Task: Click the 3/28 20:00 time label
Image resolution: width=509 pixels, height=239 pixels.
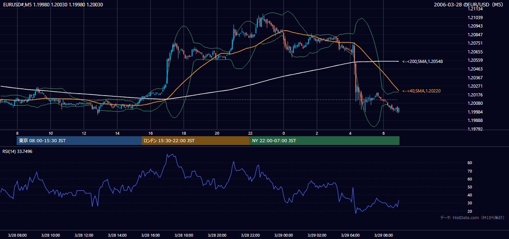Action: point(217,235)
